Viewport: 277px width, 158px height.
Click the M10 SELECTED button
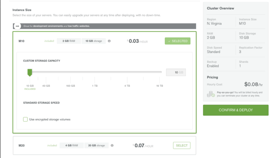(178, 41)
